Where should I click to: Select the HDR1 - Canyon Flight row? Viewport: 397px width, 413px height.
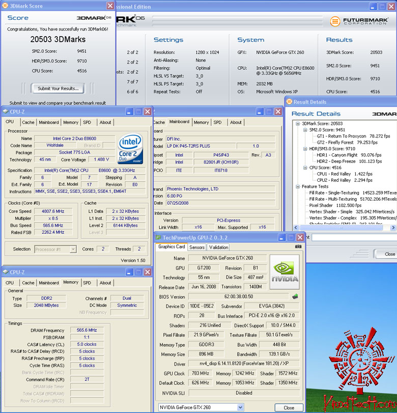coord(349,155)
